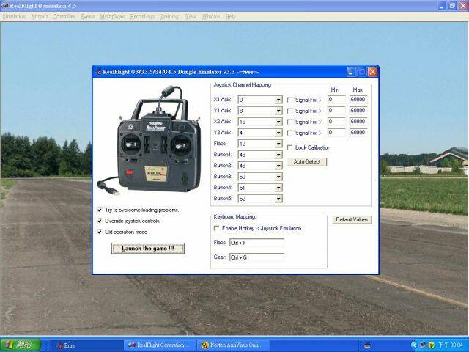Click the Y2 Axis Max field

click(358, 132)
